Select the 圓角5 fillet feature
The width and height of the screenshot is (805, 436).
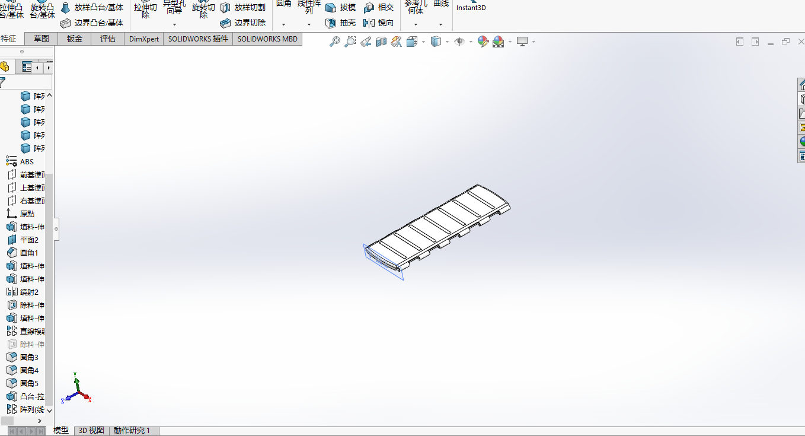[x=23, y=383]
